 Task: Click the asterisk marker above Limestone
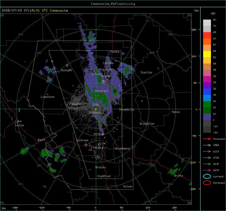(x=47, y=95)
